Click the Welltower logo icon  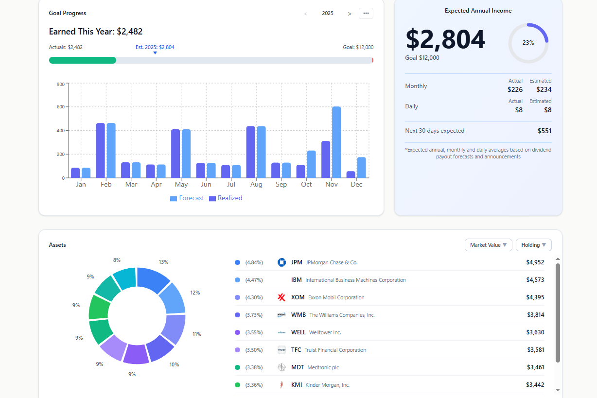[281, 332]
